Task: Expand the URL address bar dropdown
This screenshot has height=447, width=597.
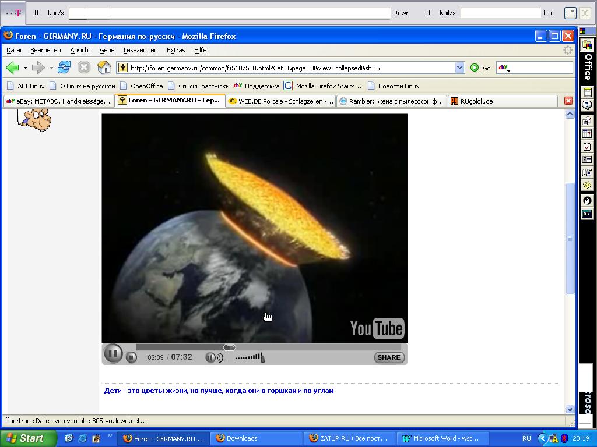Action: [459, 68]
